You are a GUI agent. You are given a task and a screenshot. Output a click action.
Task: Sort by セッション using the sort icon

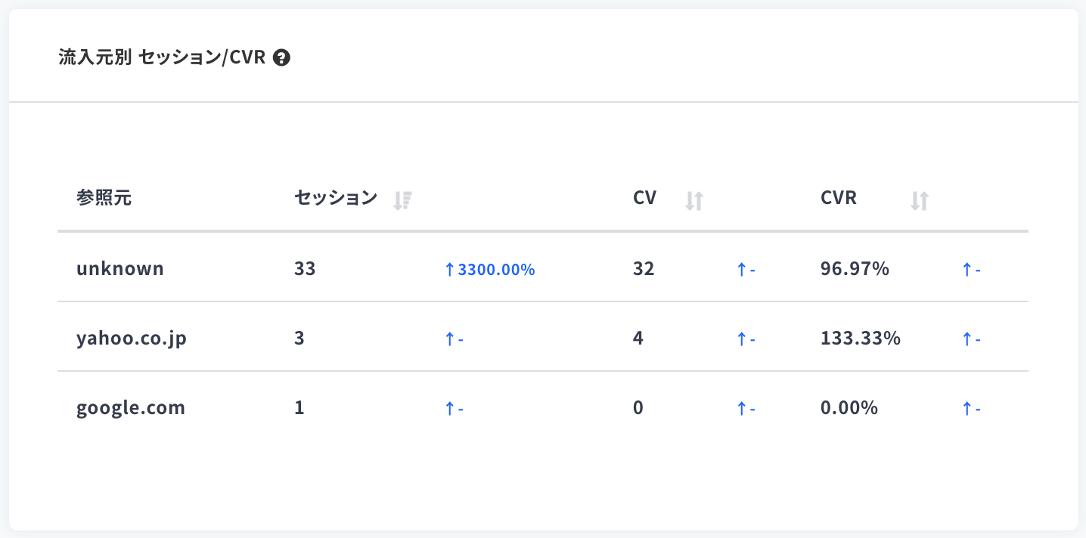tap(402, 200)
